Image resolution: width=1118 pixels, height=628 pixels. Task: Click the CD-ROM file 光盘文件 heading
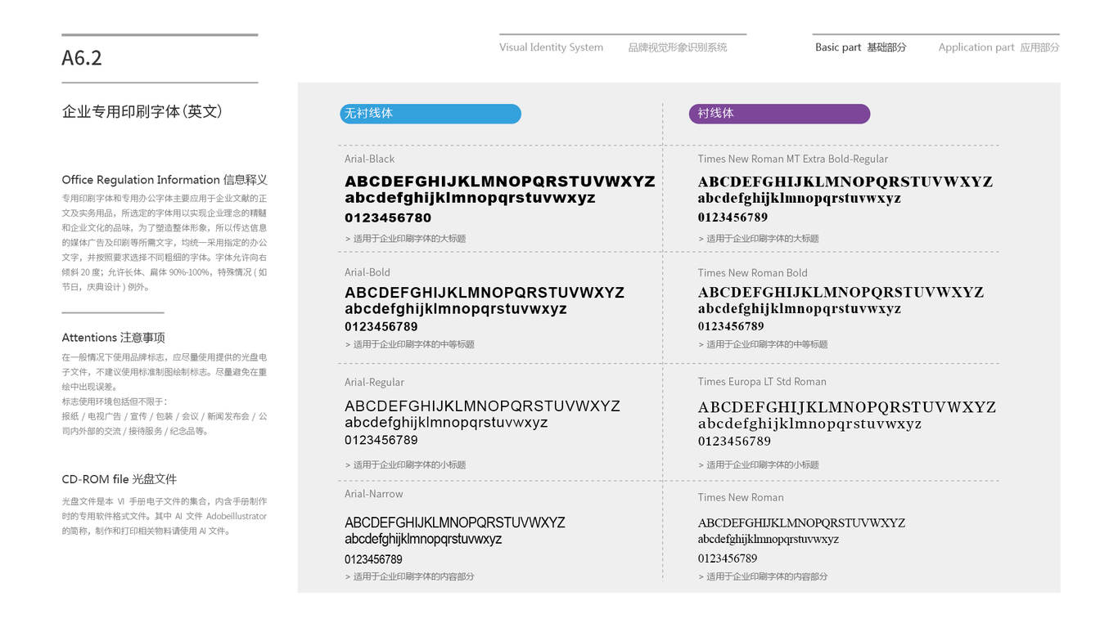119,479
